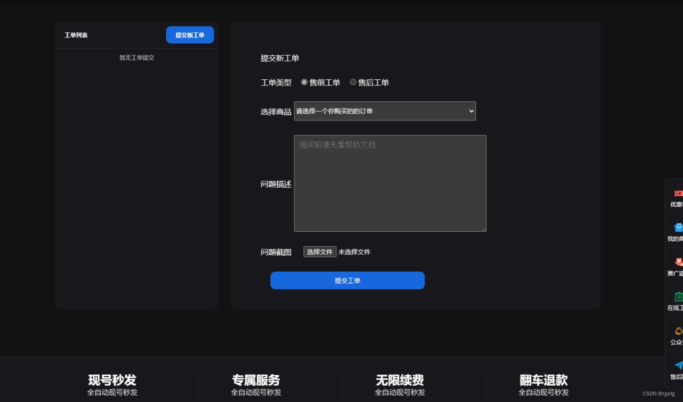683x402 pixels.
Task: Click 选择文件 to choose a screenshot
Action: [x=320, y=252]
